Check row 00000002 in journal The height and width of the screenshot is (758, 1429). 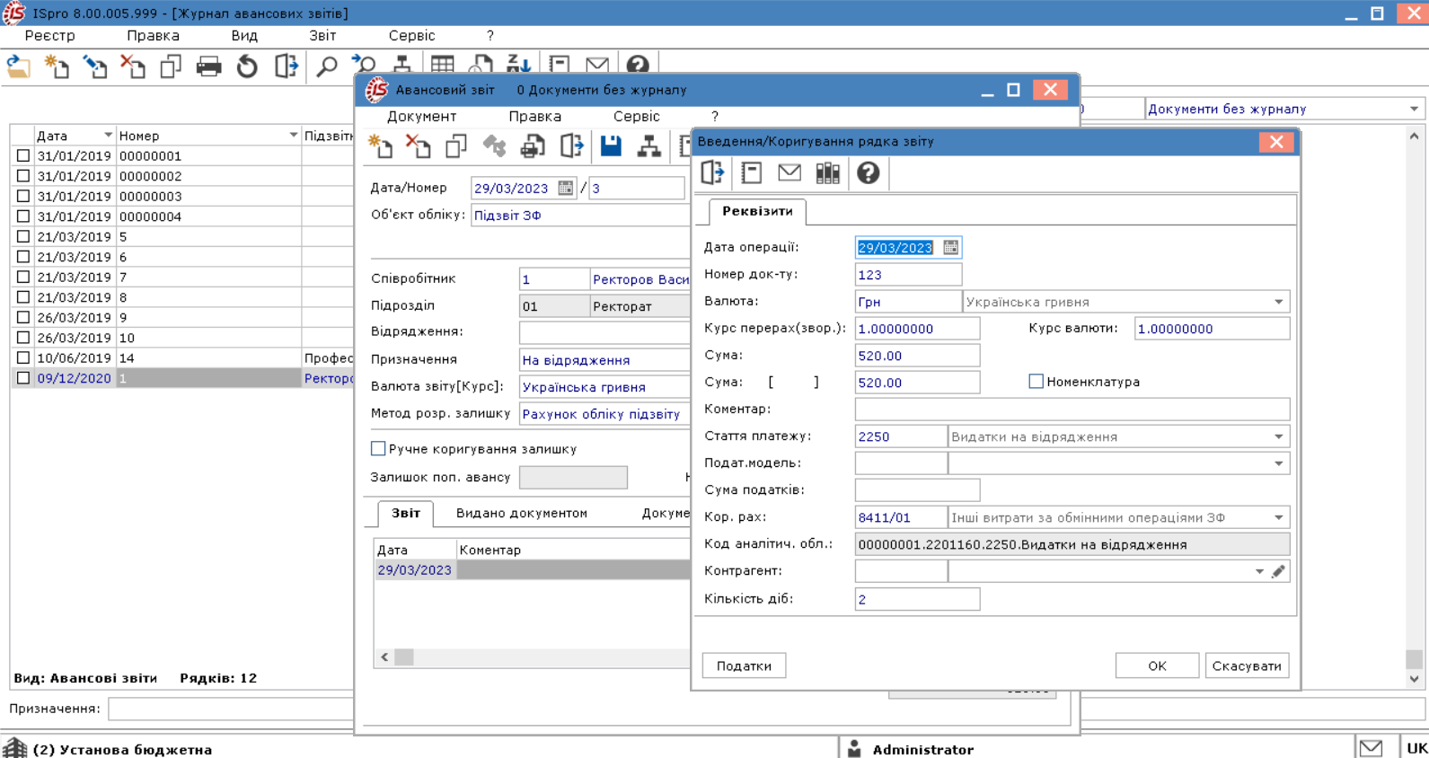point(23,176)
